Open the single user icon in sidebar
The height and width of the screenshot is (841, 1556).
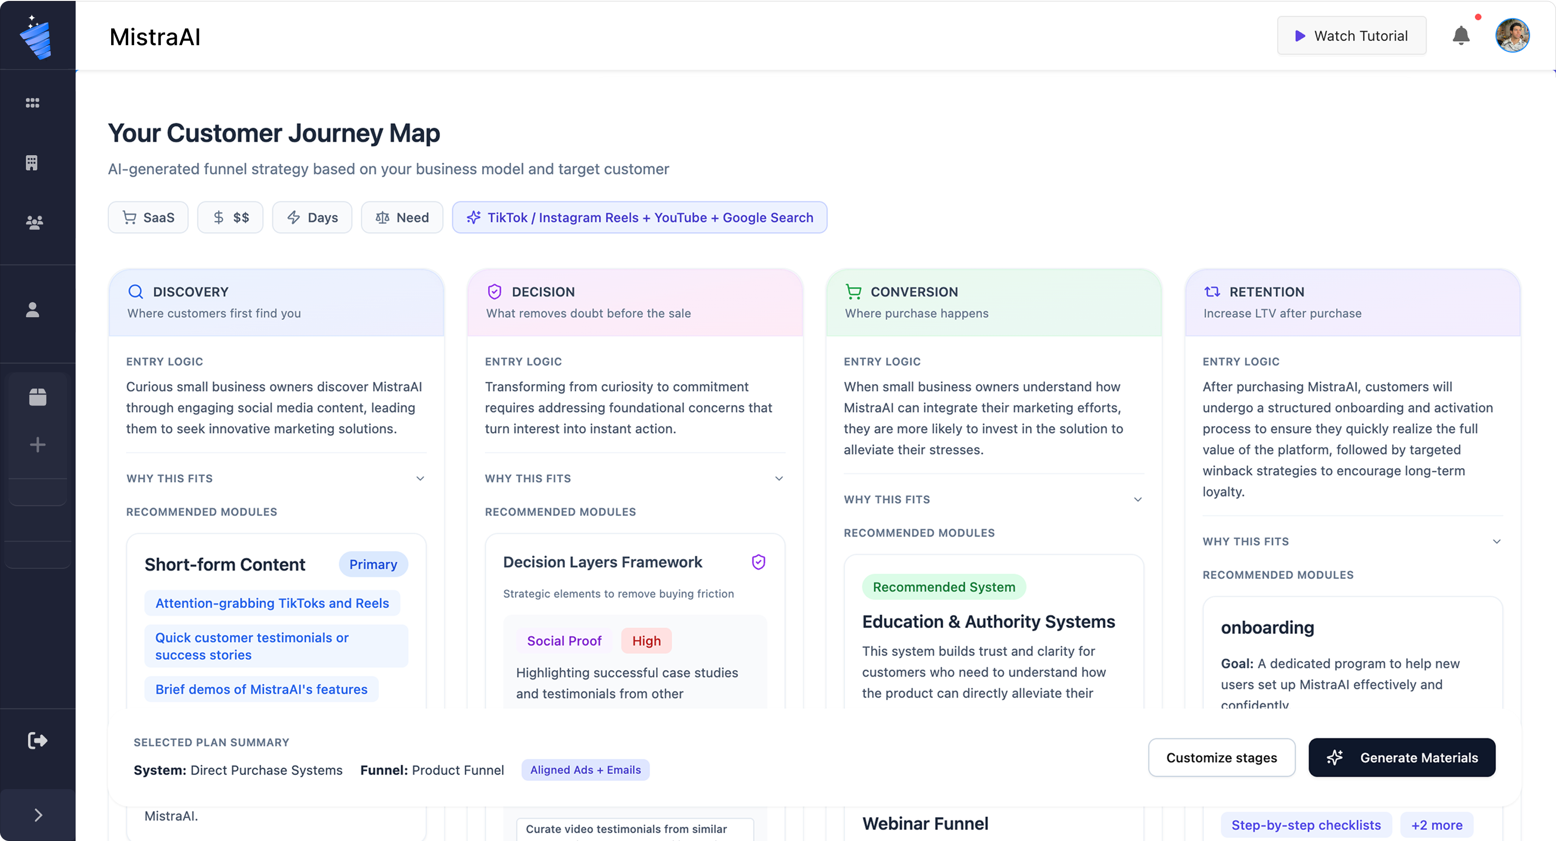click(33, 310)
